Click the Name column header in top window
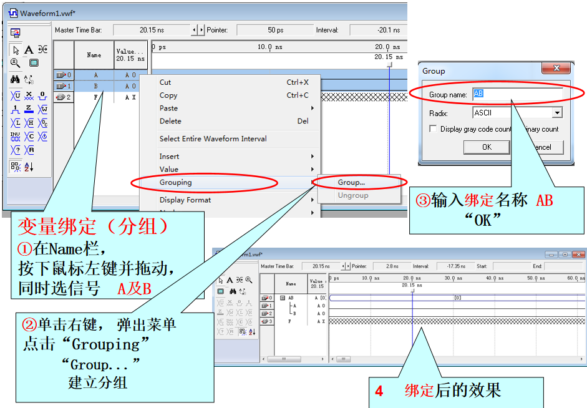The height and width of the screenshot is (408, 587). 94,55
